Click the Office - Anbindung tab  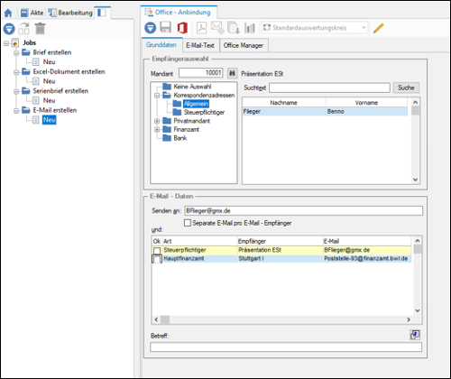179,13
